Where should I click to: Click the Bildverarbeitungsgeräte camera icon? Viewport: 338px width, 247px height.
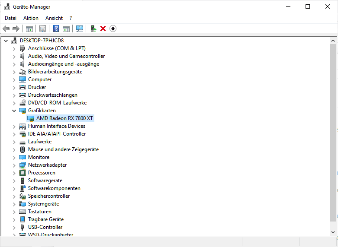[x=23, y=72]
